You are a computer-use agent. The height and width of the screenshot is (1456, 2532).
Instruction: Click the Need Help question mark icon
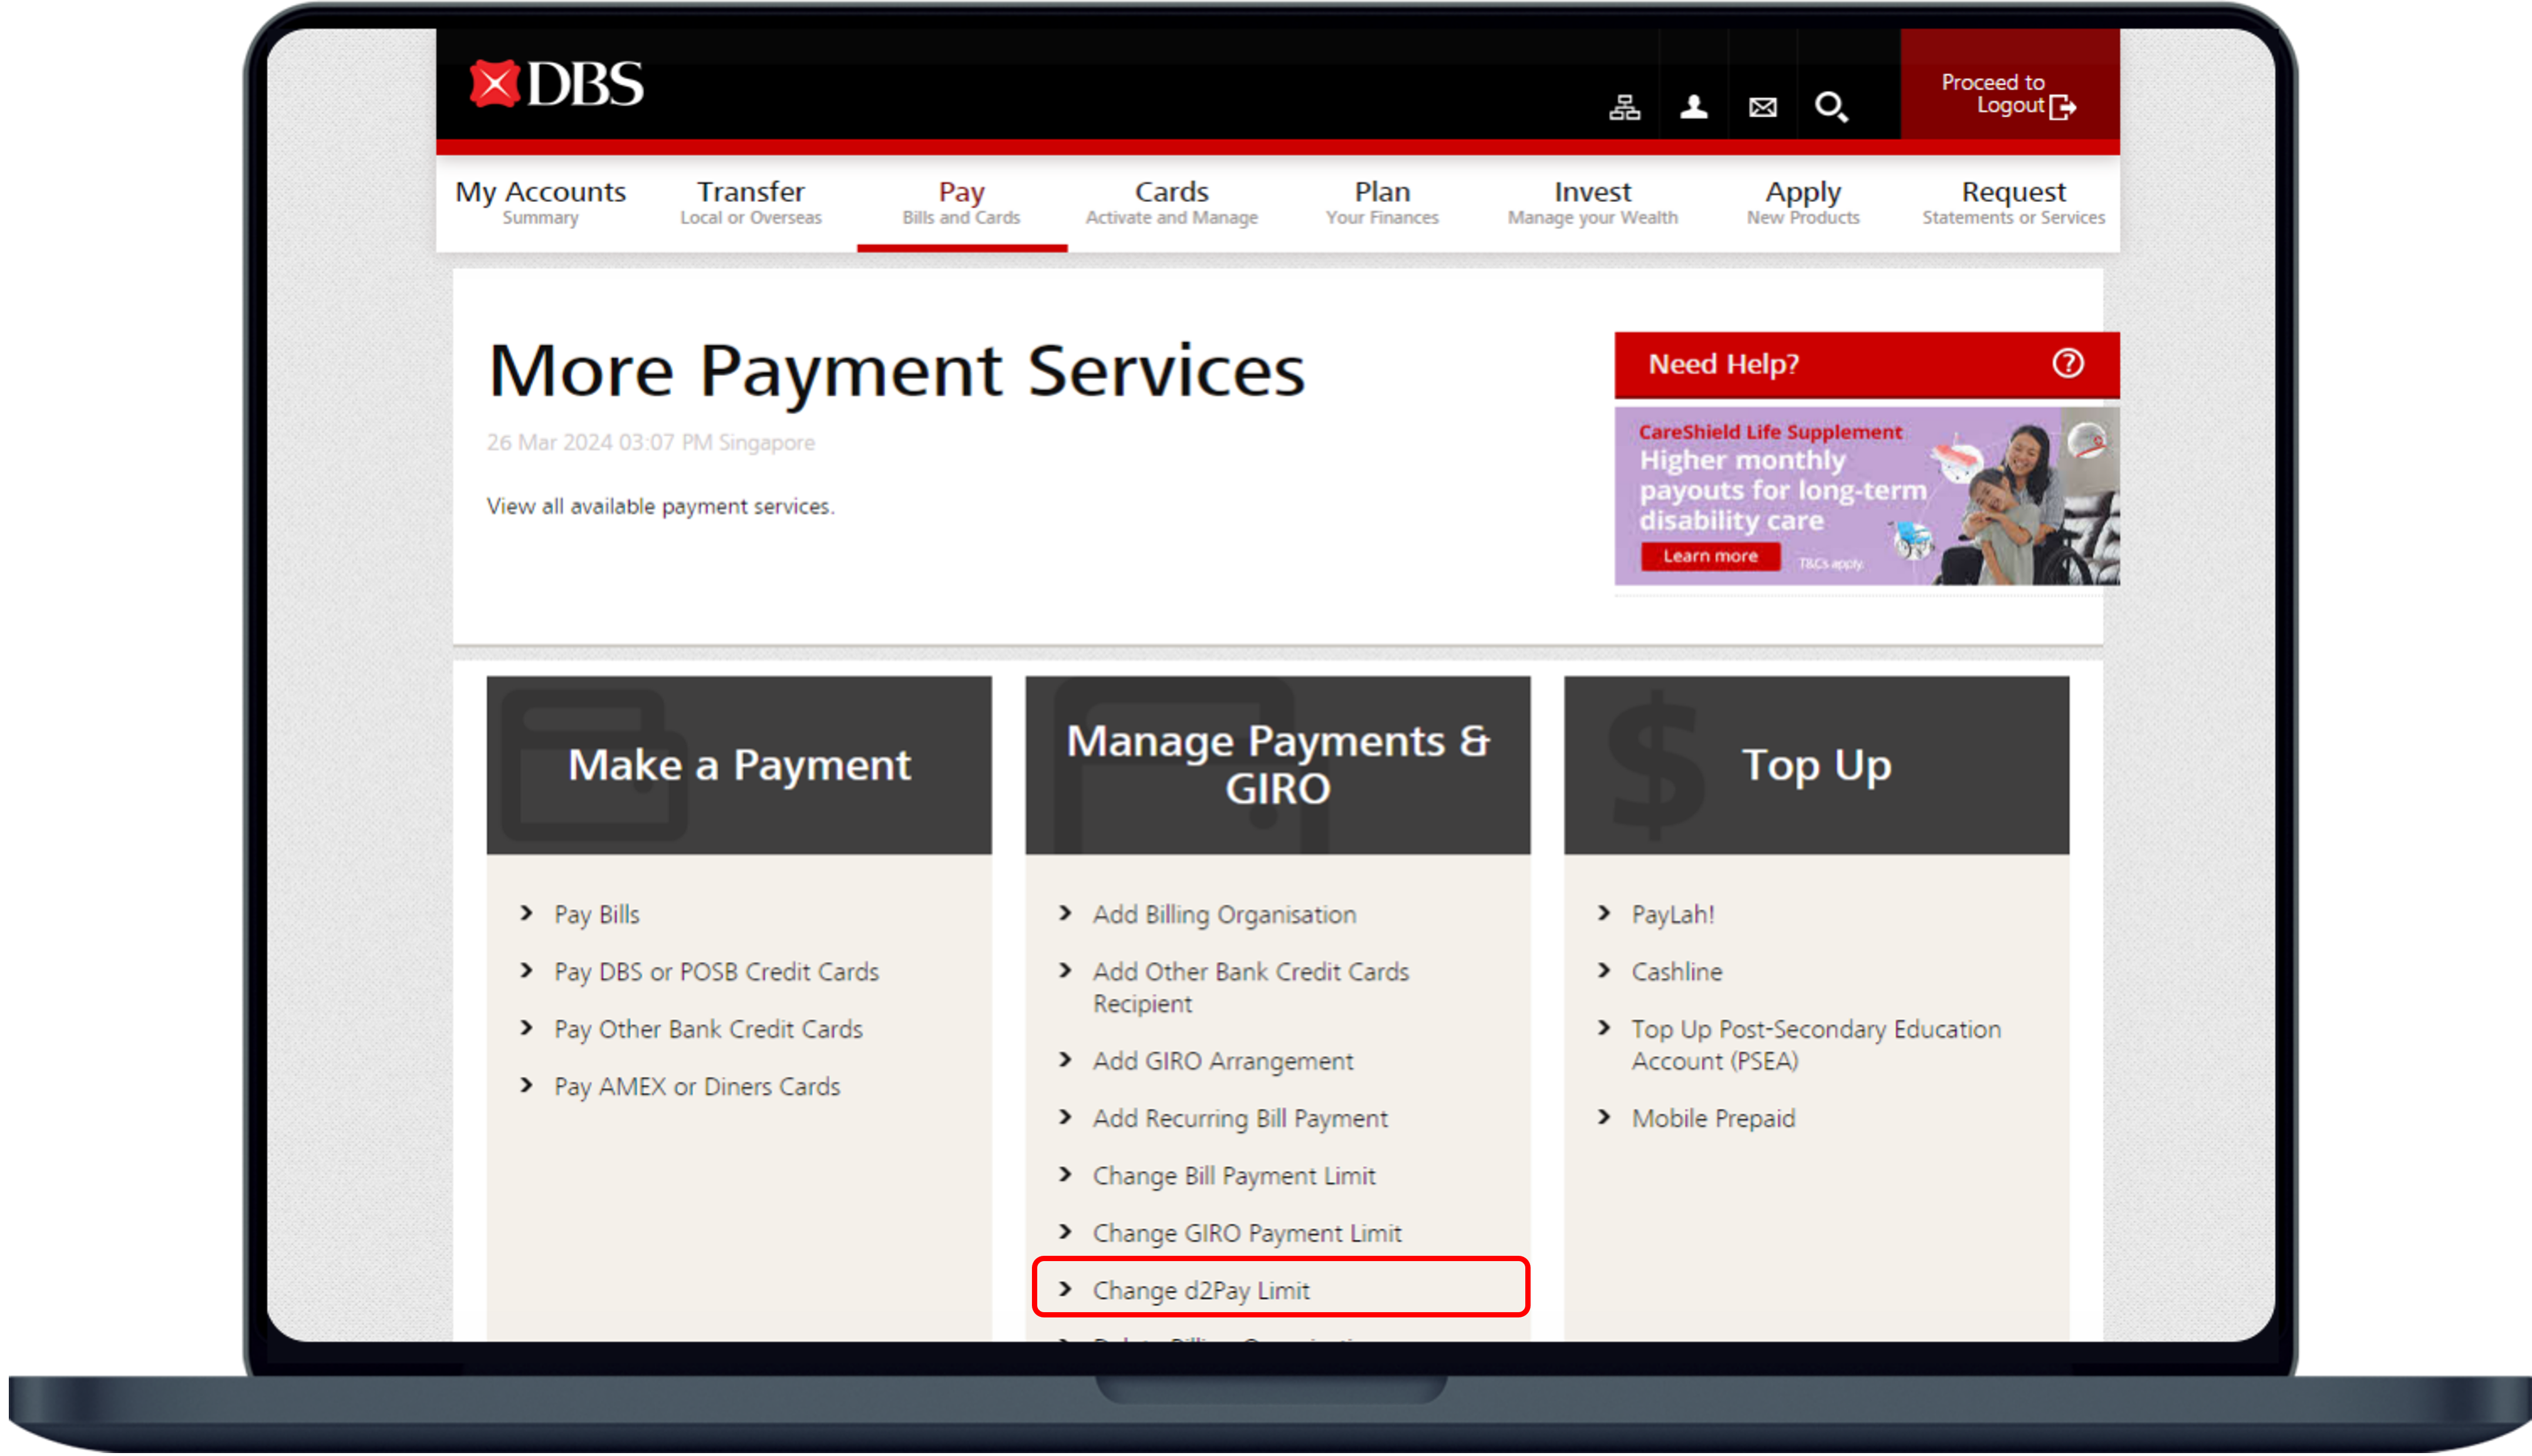(x=2068, y=363)
